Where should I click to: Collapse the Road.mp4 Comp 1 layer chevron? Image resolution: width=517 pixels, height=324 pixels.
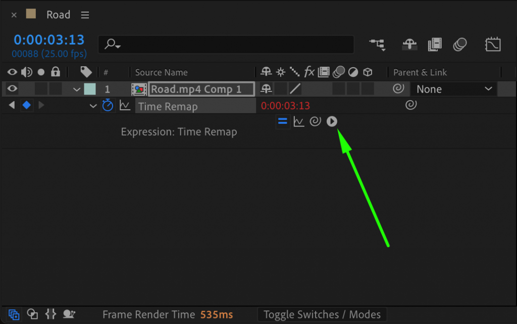coord(76,89)
